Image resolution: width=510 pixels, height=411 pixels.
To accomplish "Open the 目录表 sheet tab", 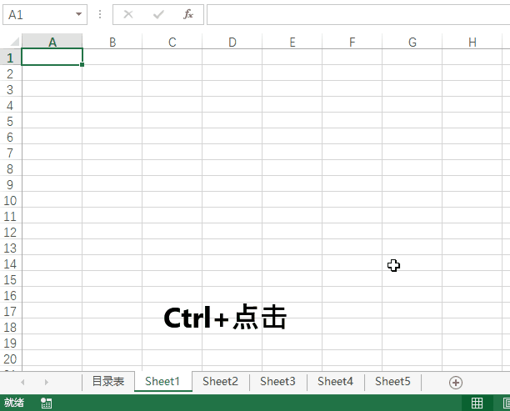I will (107, 382).
